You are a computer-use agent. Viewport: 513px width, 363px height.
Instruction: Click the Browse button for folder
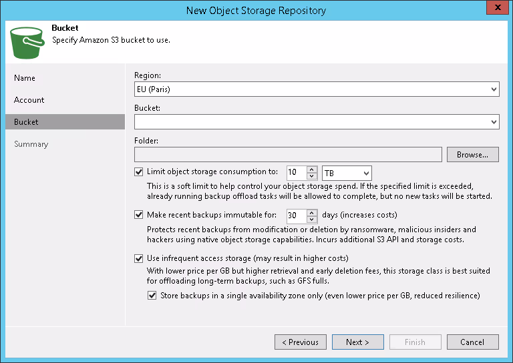click(472, 155)
